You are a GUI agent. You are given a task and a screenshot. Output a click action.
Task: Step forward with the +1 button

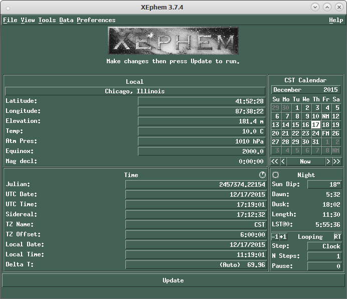pyautogui.click(x=283, y=237)
